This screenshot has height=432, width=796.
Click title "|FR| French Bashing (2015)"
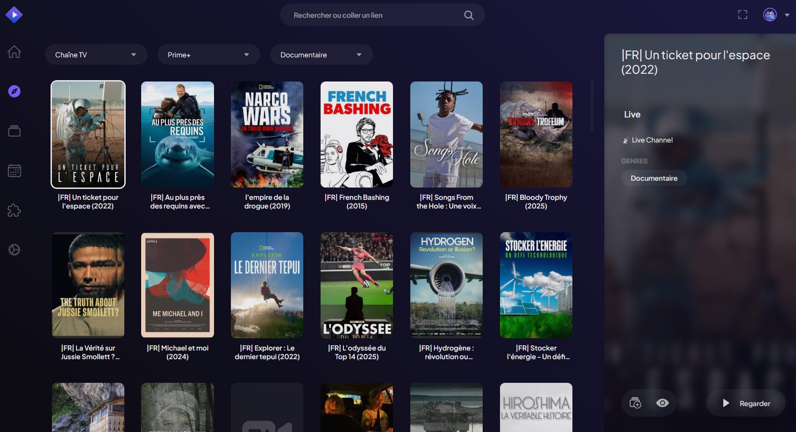click(357, 202)
